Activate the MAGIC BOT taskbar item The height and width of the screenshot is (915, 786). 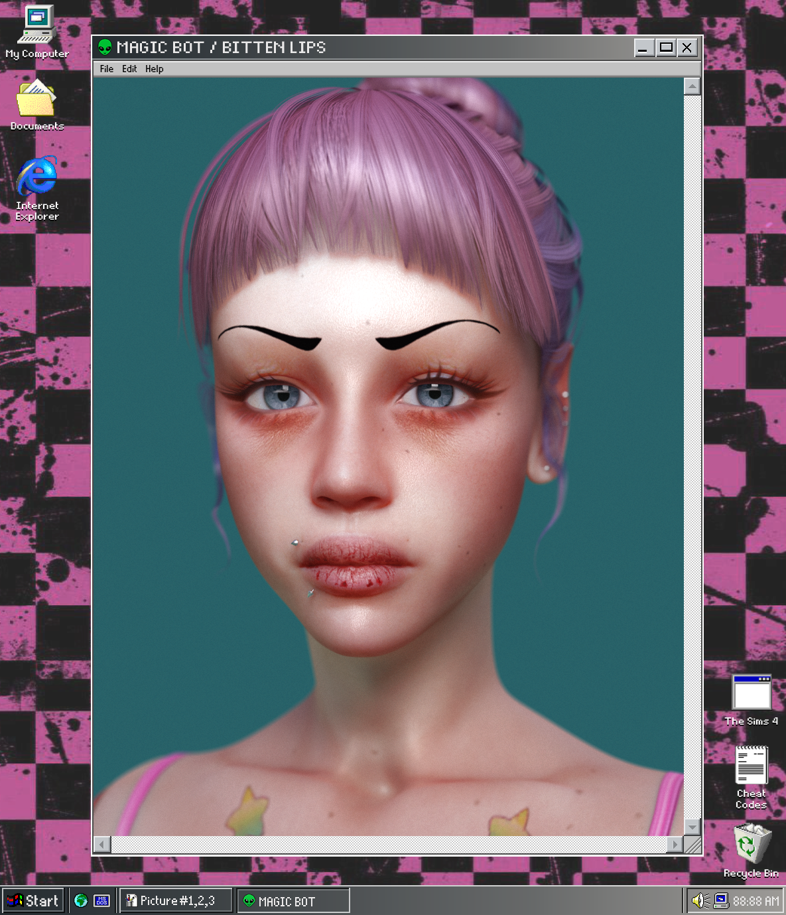[x=292, y=900]
